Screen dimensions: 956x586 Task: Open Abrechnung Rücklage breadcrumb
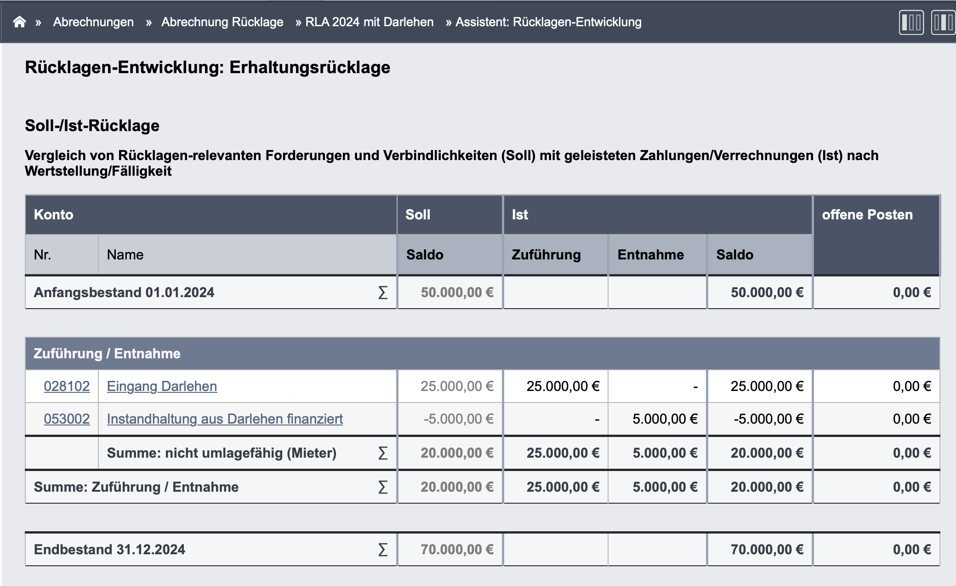click(x=222, y=22)
